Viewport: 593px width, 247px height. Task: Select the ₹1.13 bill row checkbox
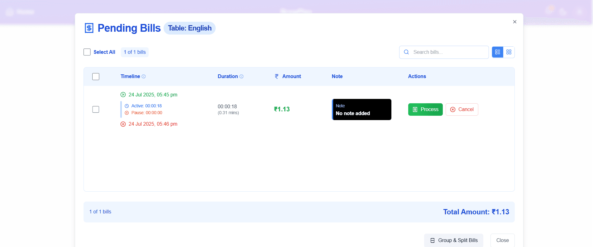96,110
